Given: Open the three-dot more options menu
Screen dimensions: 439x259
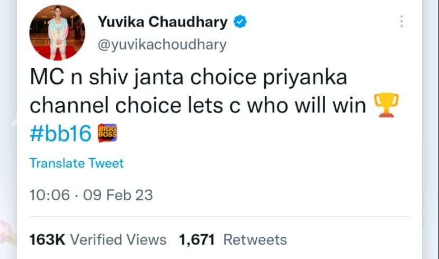Looking at the screenshot, I should click(402, 22).
